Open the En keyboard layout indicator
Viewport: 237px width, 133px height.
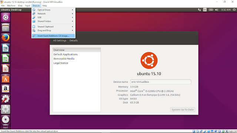point(205,10)
